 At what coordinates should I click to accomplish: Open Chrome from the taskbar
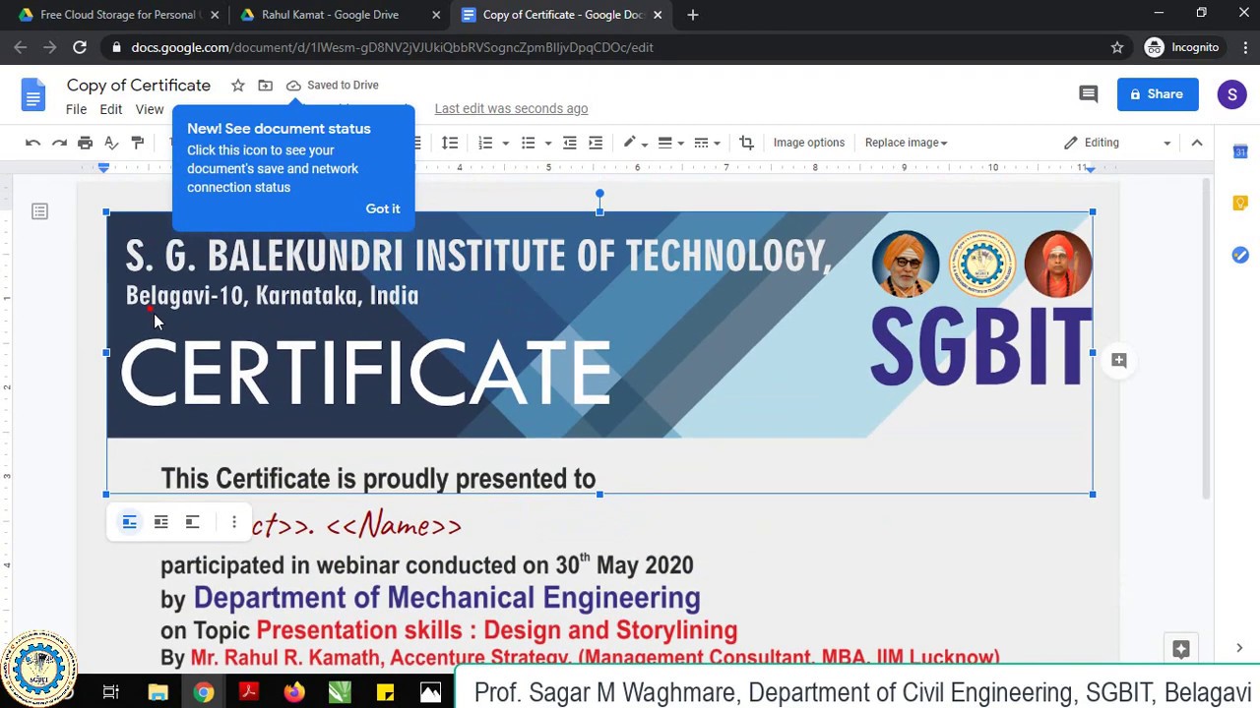coord(203,692)
